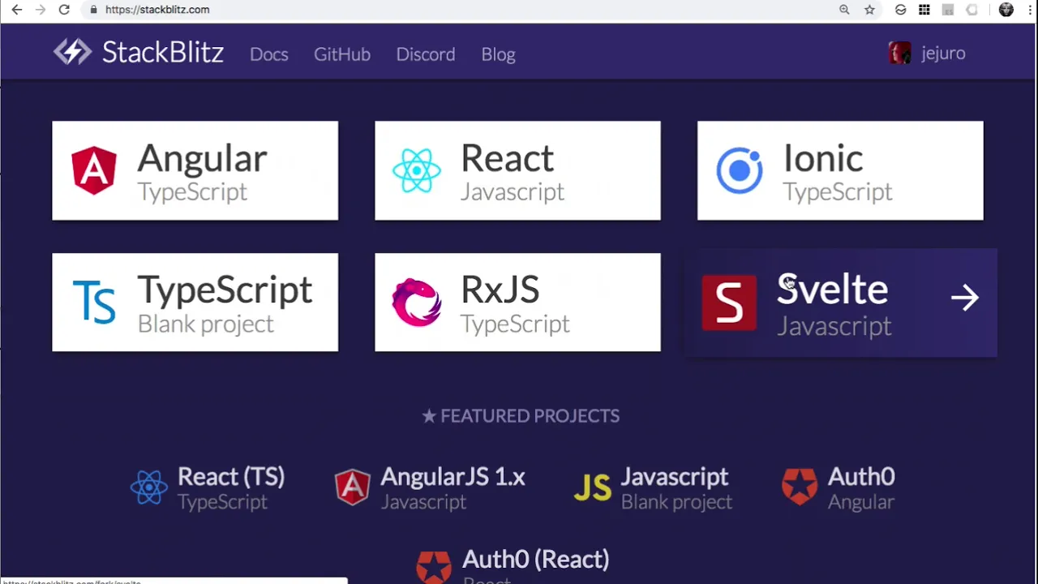The image size is (1038, 584).
Task: Click the Ionic circle logo icon
Action: [x=740, y=170]
